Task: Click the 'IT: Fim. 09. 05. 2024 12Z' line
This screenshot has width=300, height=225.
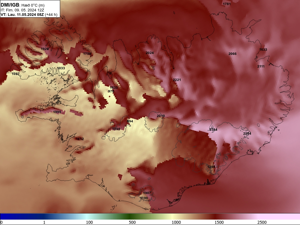Action: 22,10
